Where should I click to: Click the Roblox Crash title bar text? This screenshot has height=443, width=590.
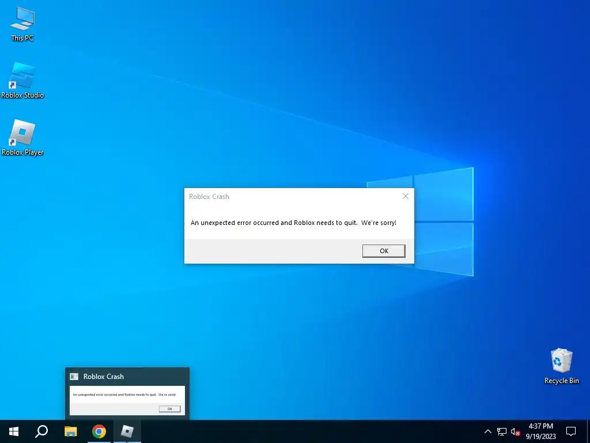(x=209, y=196)
